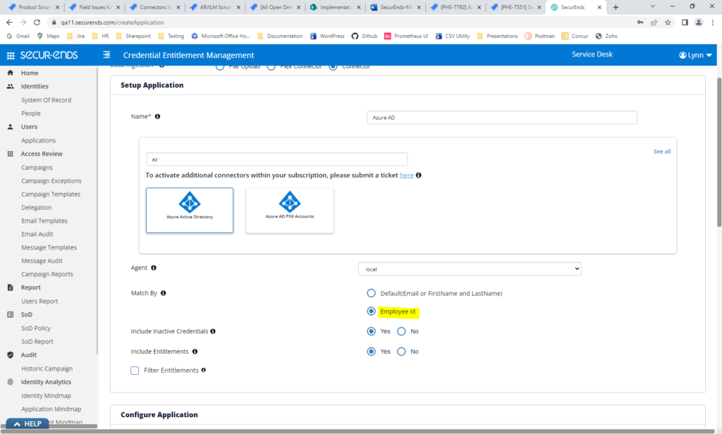722x434 pixels.
Task: Open SoD Policy in the sidebar
Action: tap(36, 328)
